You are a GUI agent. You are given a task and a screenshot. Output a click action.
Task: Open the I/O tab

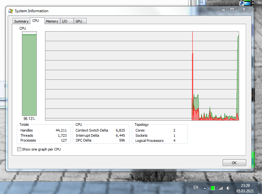click(x=67, y=21)
